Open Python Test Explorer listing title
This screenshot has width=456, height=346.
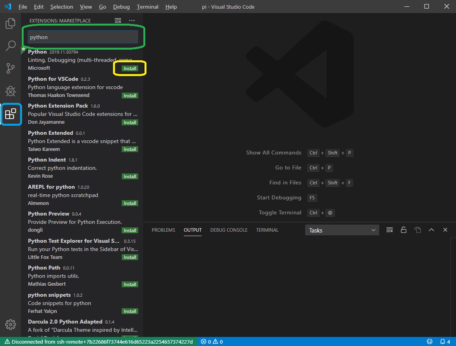pyautogui.click(x=74, y=241)
